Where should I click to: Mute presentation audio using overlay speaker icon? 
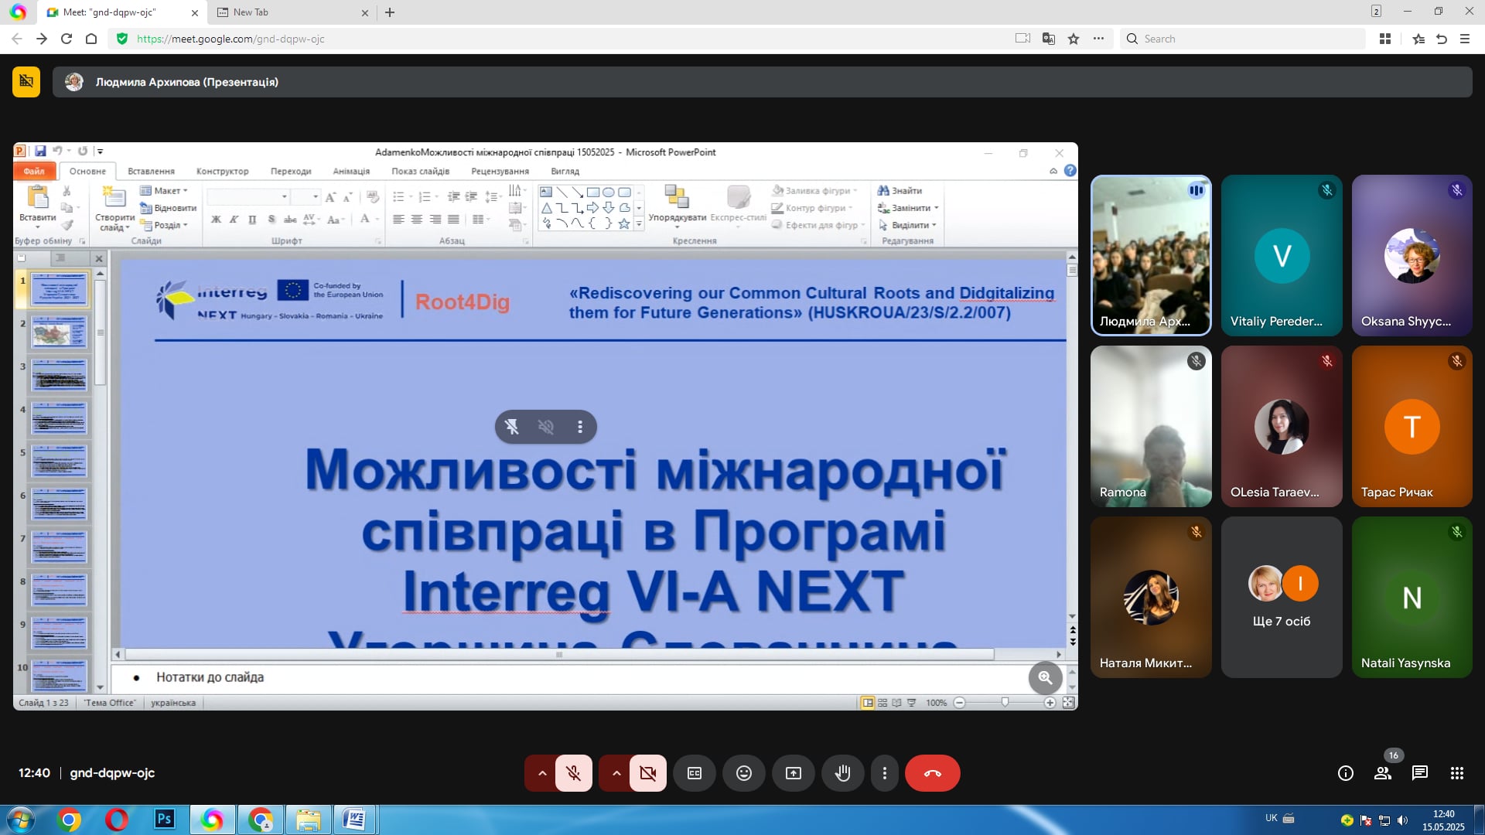pyautogui.click(x=546, y=427)
